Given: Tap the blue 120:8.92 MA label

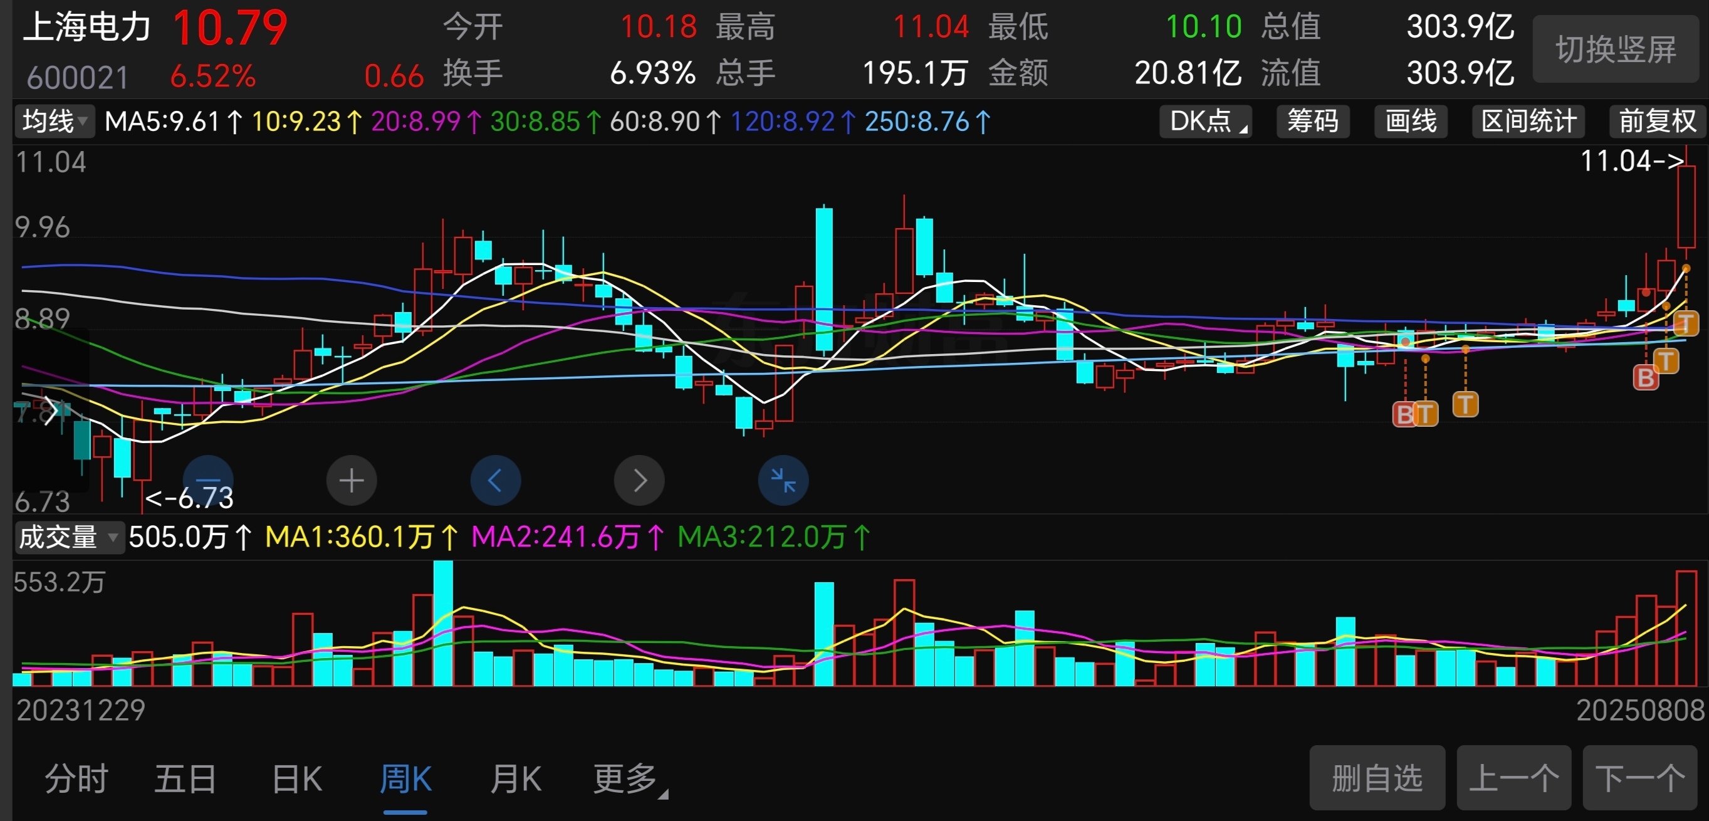Looking at the screenshot, I should (793, 122).
